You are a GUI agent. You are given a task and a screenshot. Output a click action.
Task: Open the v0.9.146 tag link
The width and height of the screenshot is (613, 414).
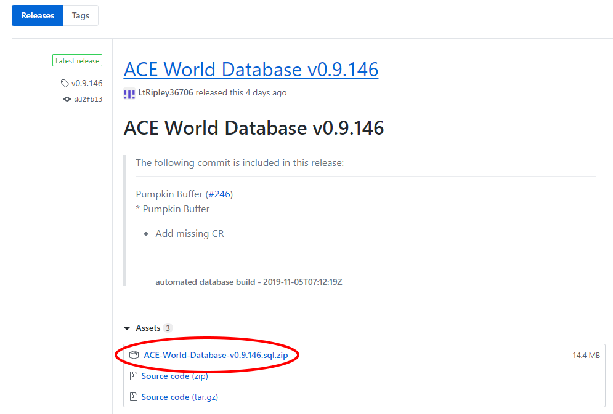[87, 83]
